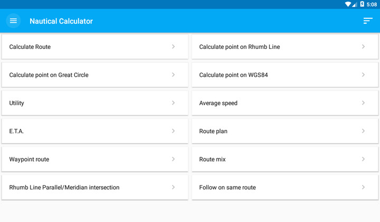Expand the Calculate Route chevron
Image resolution: width=380 pixels, height=222 pixels.
tap(173, 47)
